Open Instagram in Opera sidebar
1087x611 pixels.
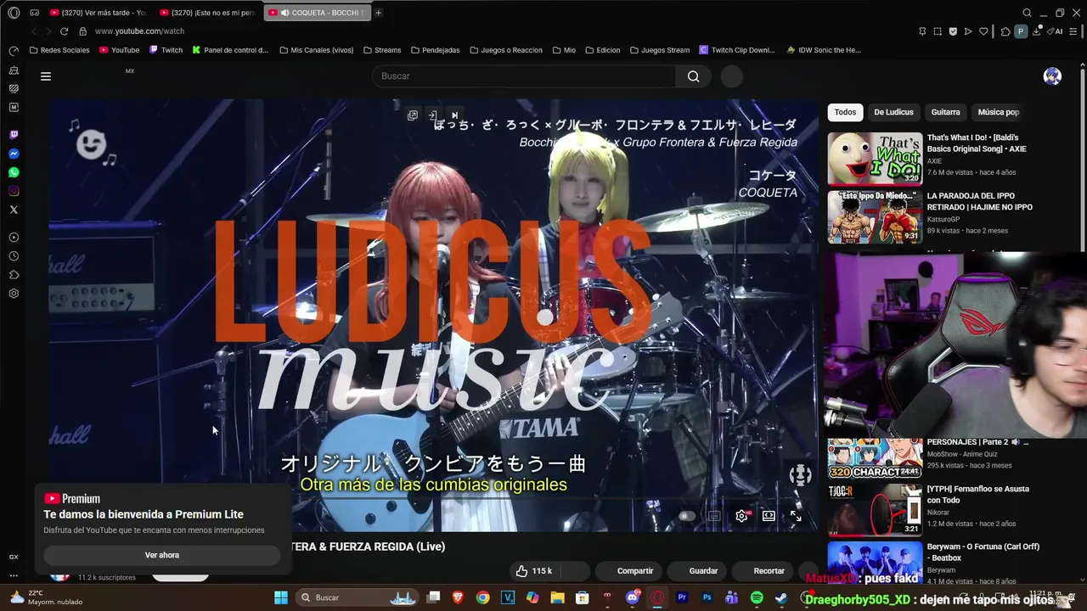(x=14, y=191)
